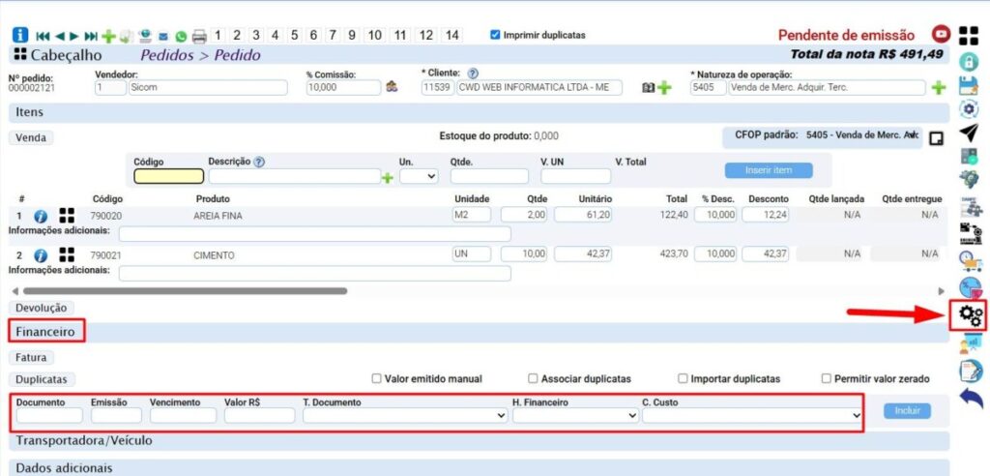Viewport: 990px width, 476px height.
Task: Click the floppy disk save icon
Action: coord(969,86)
